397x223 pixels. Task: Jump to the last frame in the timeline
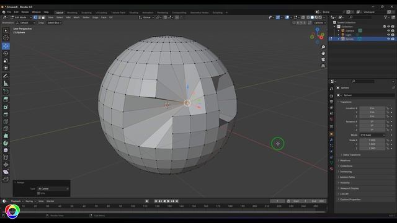point(177,201)
